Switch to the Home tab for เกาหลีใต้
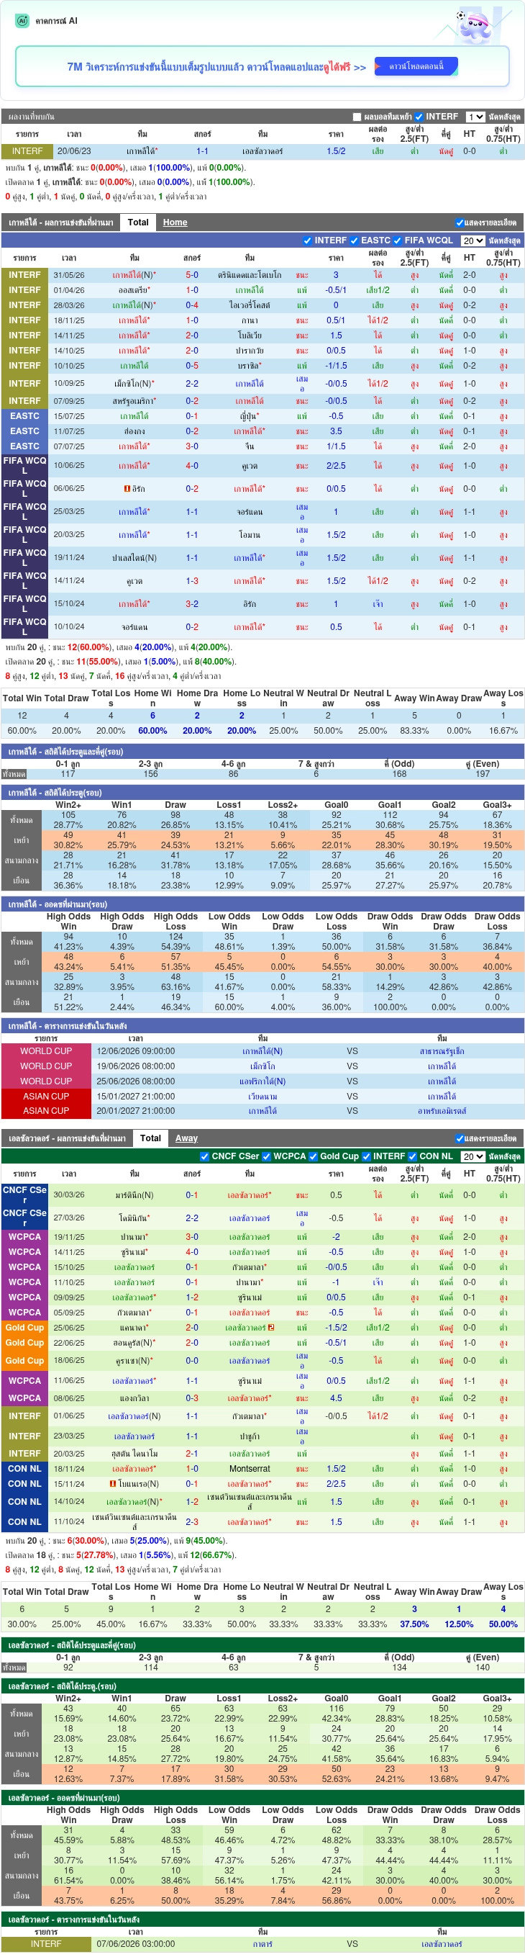Screen dimensions: 525x1957 point(175,222)
